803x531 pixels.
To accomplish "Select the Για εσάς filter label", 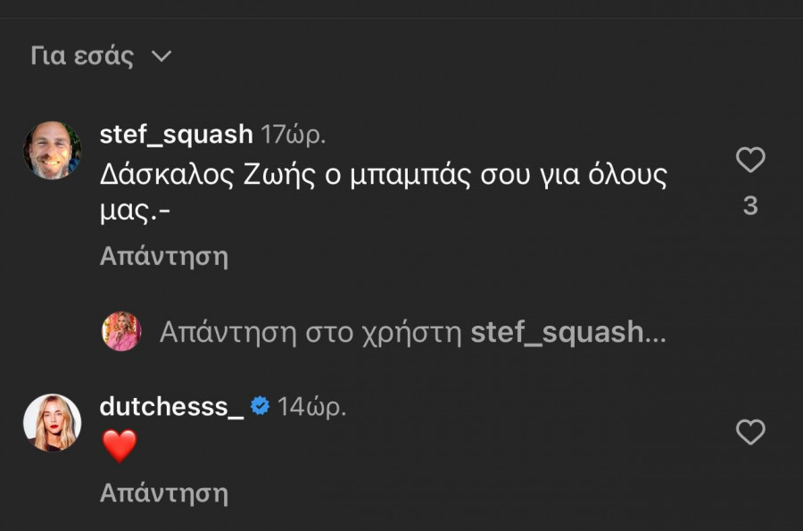I will (x=85, y=55).
